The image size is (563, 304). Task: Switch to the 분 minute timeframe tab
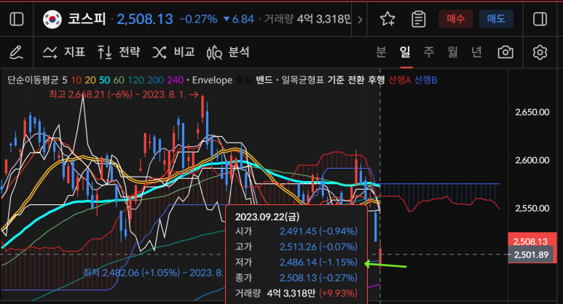coord(381,52)
